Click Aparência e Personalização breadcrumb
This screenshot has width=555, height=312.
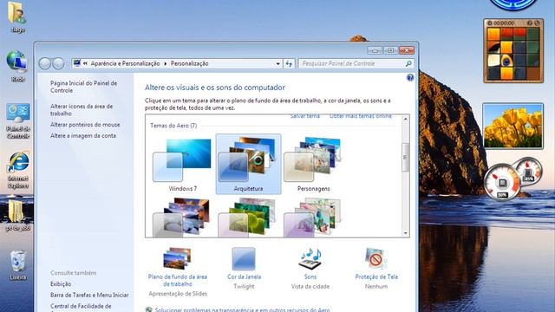pyautogui.click(x=125, y=63)
